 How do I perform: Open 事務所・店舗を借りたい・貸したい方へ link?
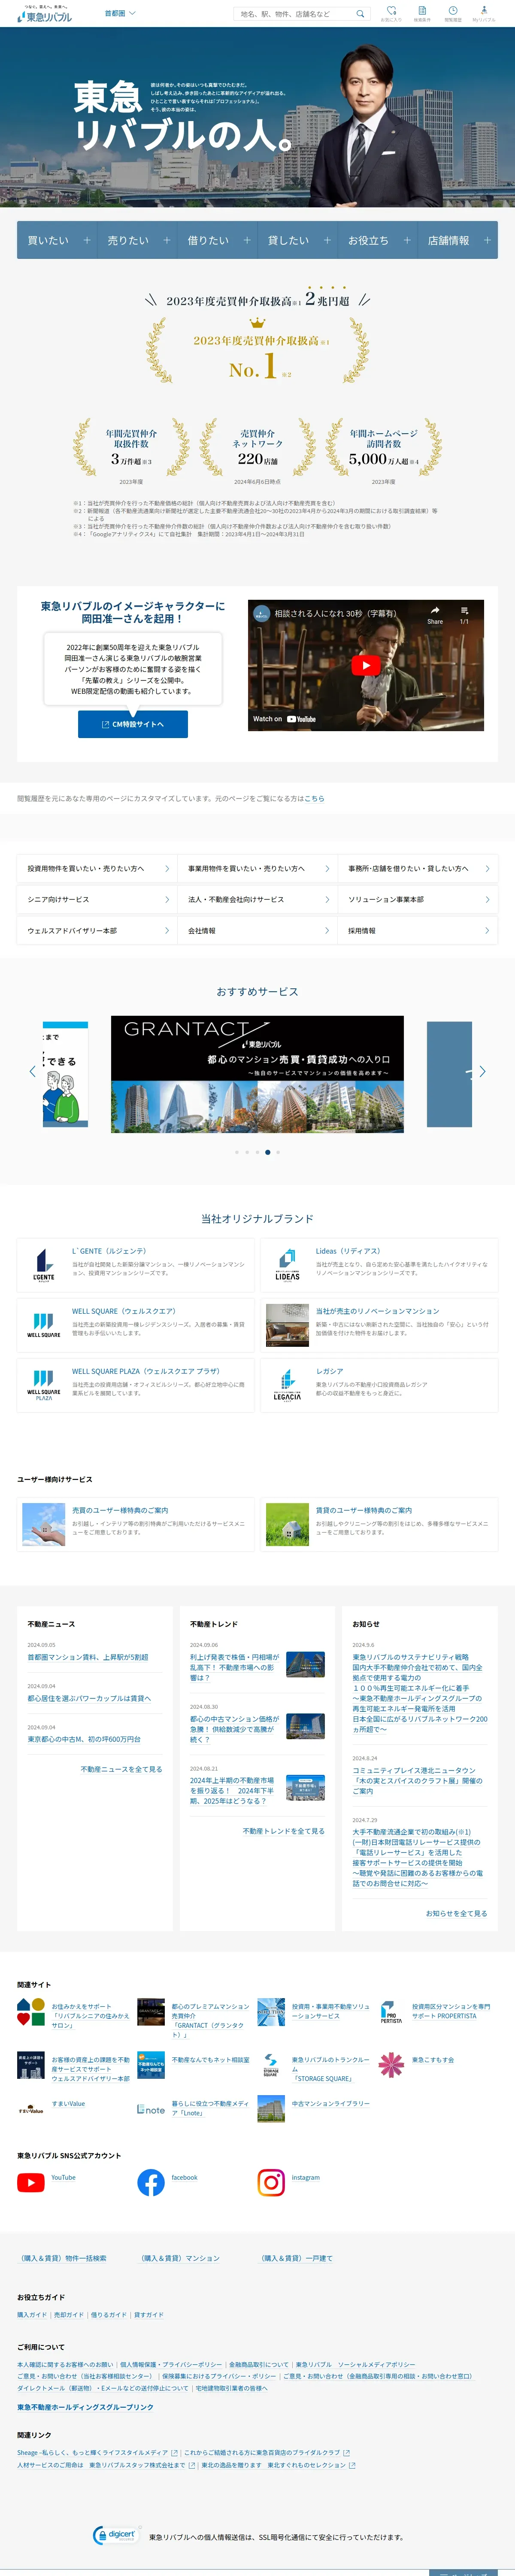(418, 868)
